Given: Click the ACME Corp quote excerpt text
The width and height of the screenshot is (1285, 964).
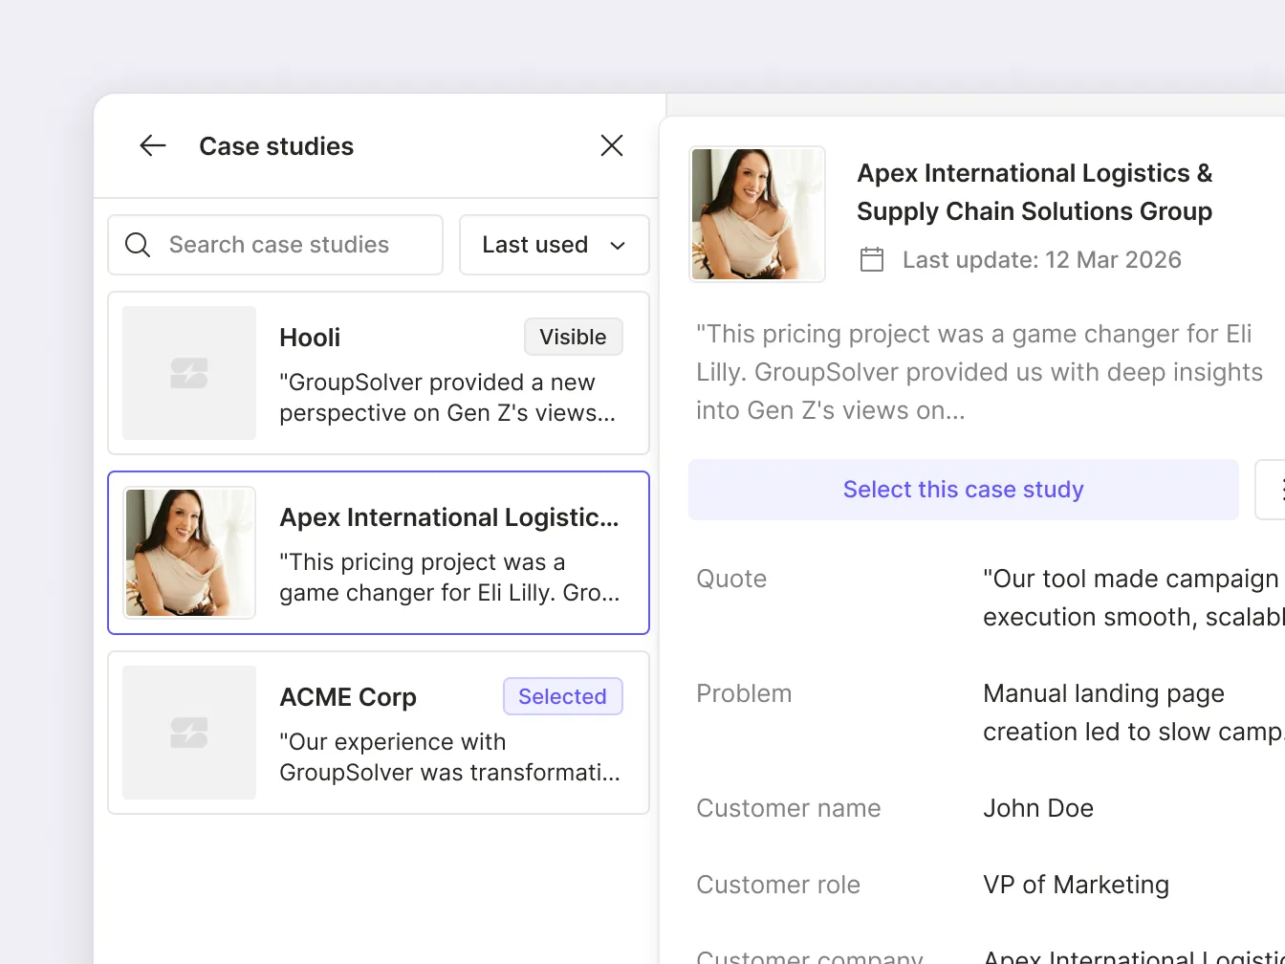Looking at the screenshot, I should coord(449,757).
